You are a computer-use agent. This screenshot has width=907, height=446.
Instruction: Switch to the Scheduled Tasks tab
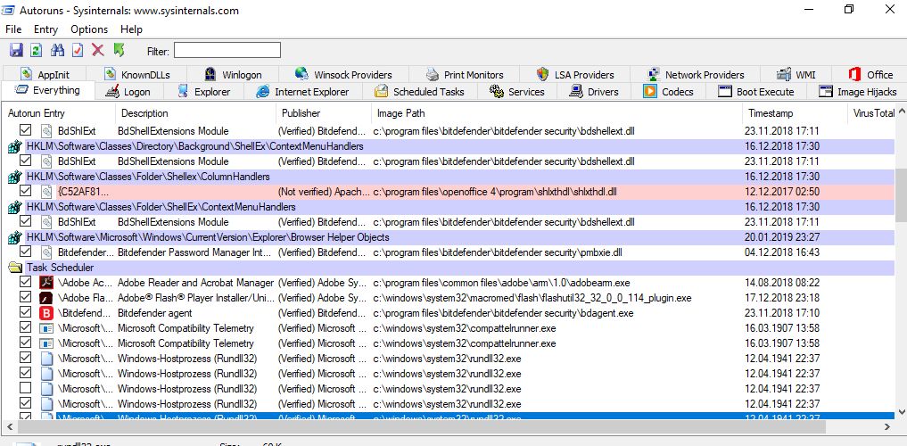pos(420,91)
